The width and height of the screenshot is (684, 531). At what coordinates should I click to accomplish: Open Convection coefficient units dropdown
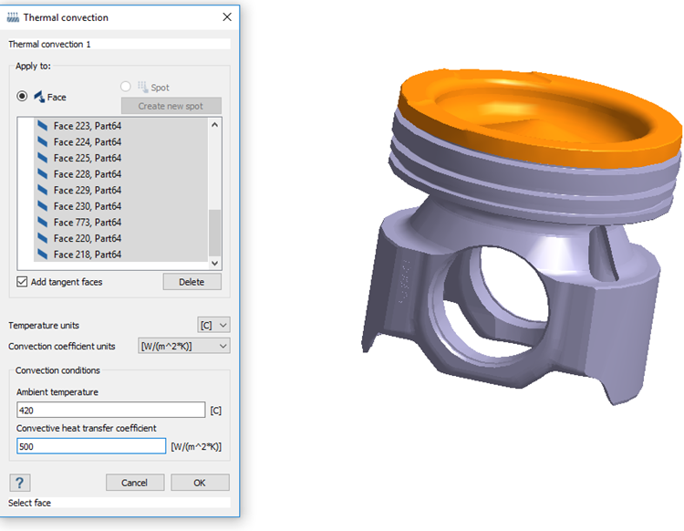(183, 346)
